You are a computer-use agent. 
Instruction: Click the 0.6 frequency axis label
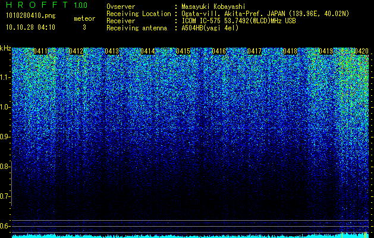tap(4, 226)
